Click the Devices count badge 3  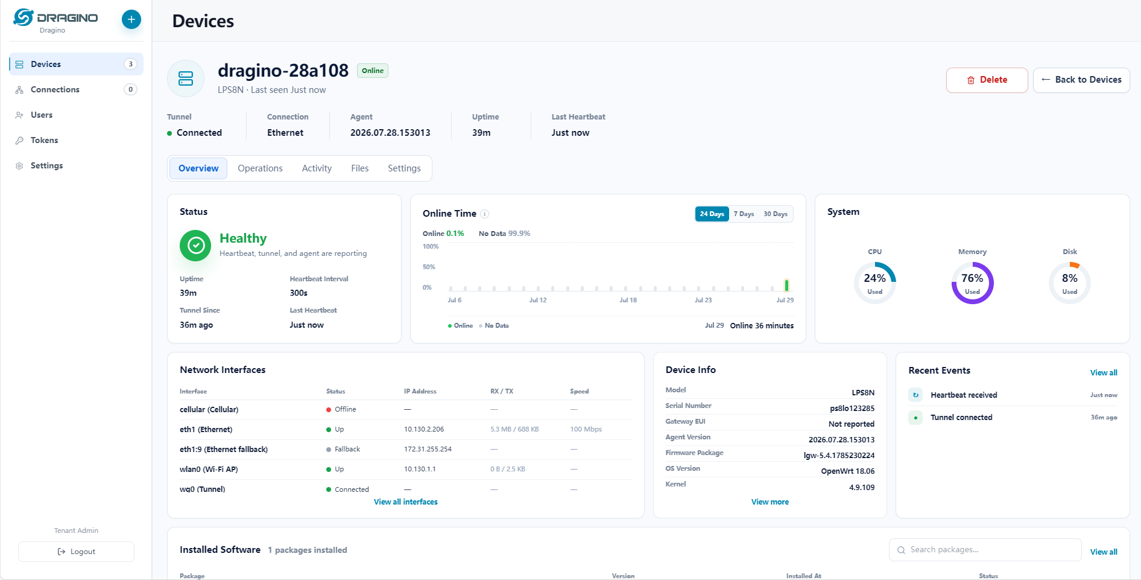(130, 64)
